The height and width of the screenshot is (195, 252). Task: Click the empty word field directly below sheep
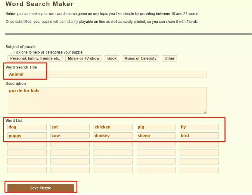(x=156, y=145)
